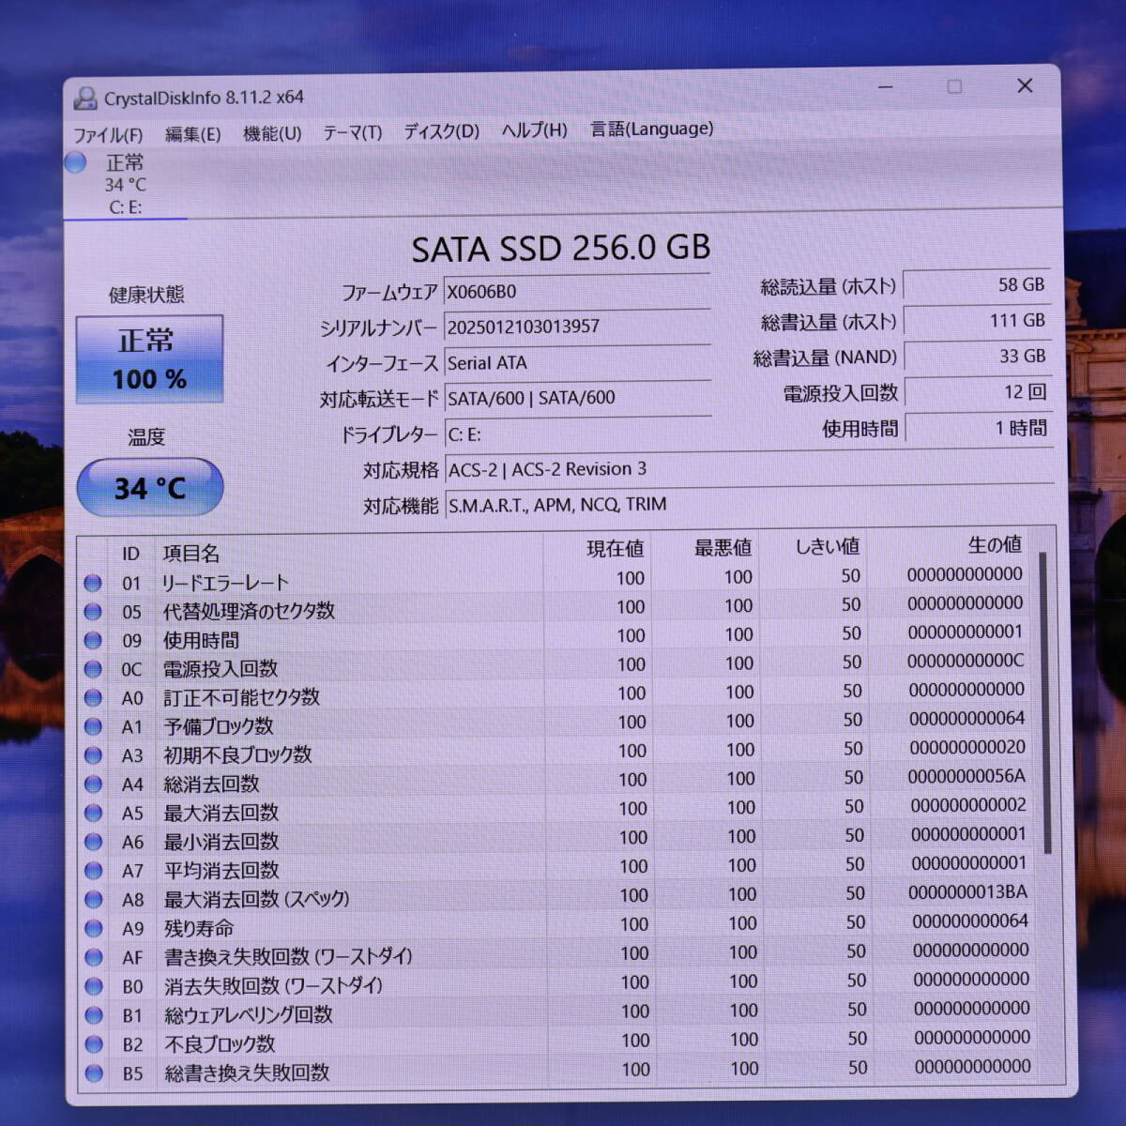Click status dot of row A9 残り寿命
The width and height of the screenshot is (1126, 1126).
93,928
